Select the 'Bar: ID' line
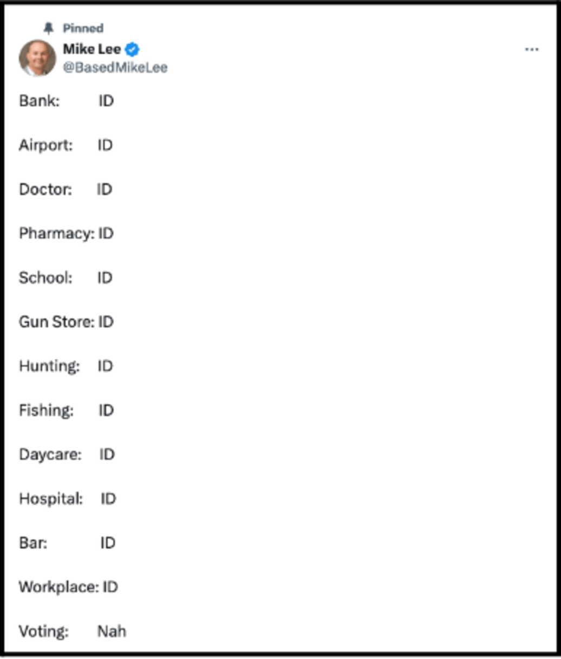This screenshot has width=561, height=659. (67, 543)
